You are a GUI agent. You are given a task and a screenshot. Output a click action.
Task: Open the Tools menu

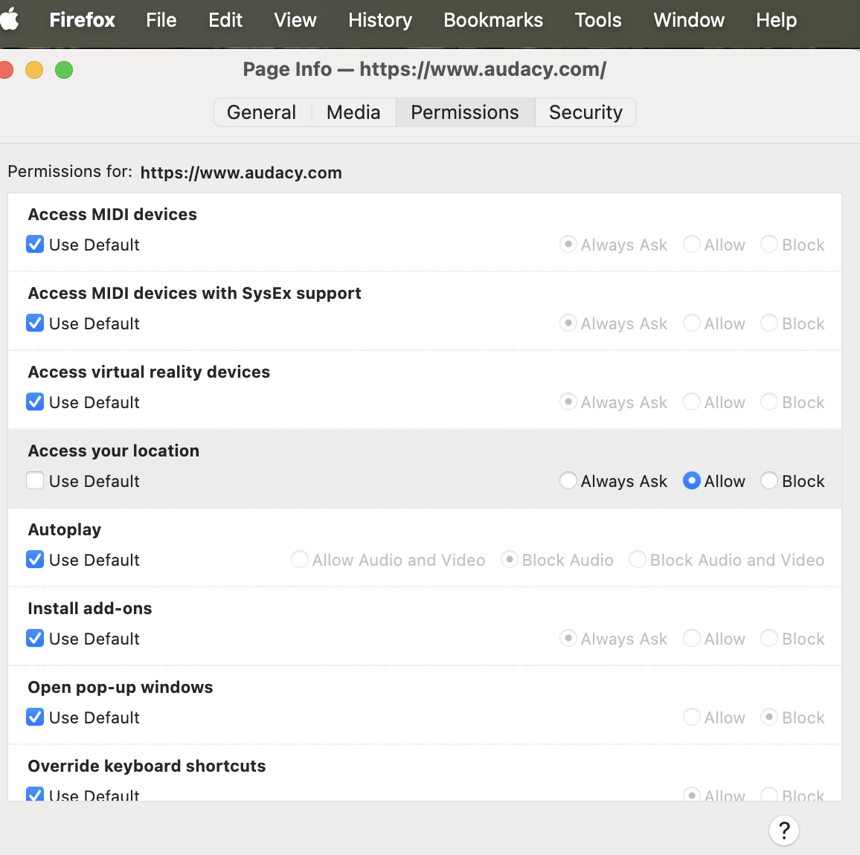(x=597, y=20)
